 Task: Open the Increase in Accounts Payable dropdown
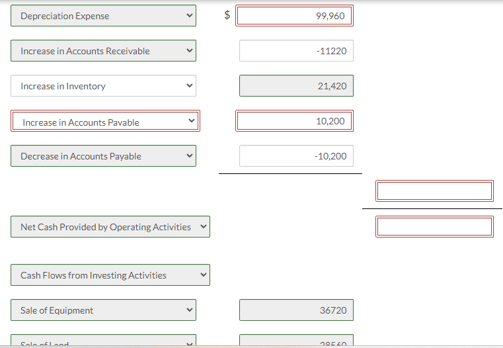pyautogui.click(x=105, y=120)
